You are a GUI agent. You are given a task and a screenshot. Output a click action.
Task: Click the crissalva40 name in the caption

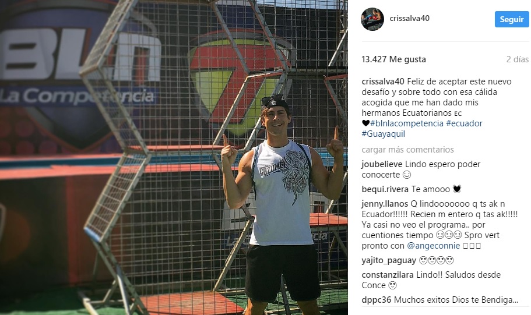(383, 82)
